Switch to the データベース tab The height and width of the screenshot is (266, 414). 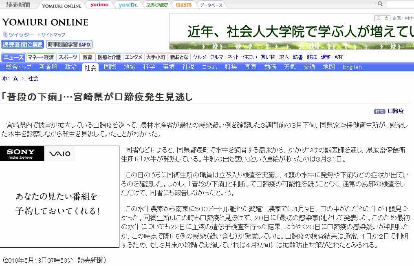click(x=211, y=5)
